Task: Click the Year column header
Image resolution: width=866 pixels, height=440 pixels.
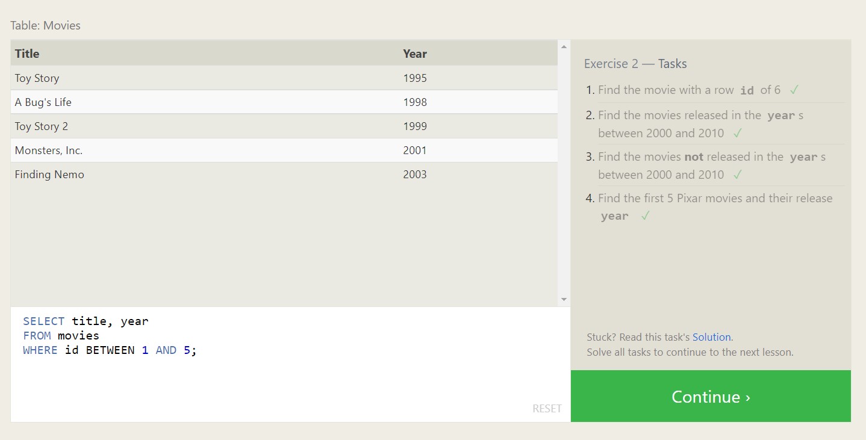Action: [415, 54]
